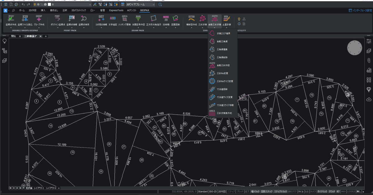Choose 求積エリア境界 from dropdown menu
The image size is (373, 195).
[x=222, y=33]
